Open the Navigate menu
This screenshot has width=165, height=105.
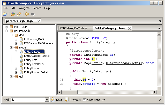pos(24,8)
